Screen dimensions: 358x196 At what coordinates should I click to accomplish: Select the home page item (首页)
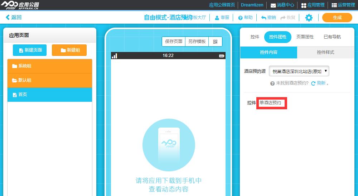click(50, 95)
